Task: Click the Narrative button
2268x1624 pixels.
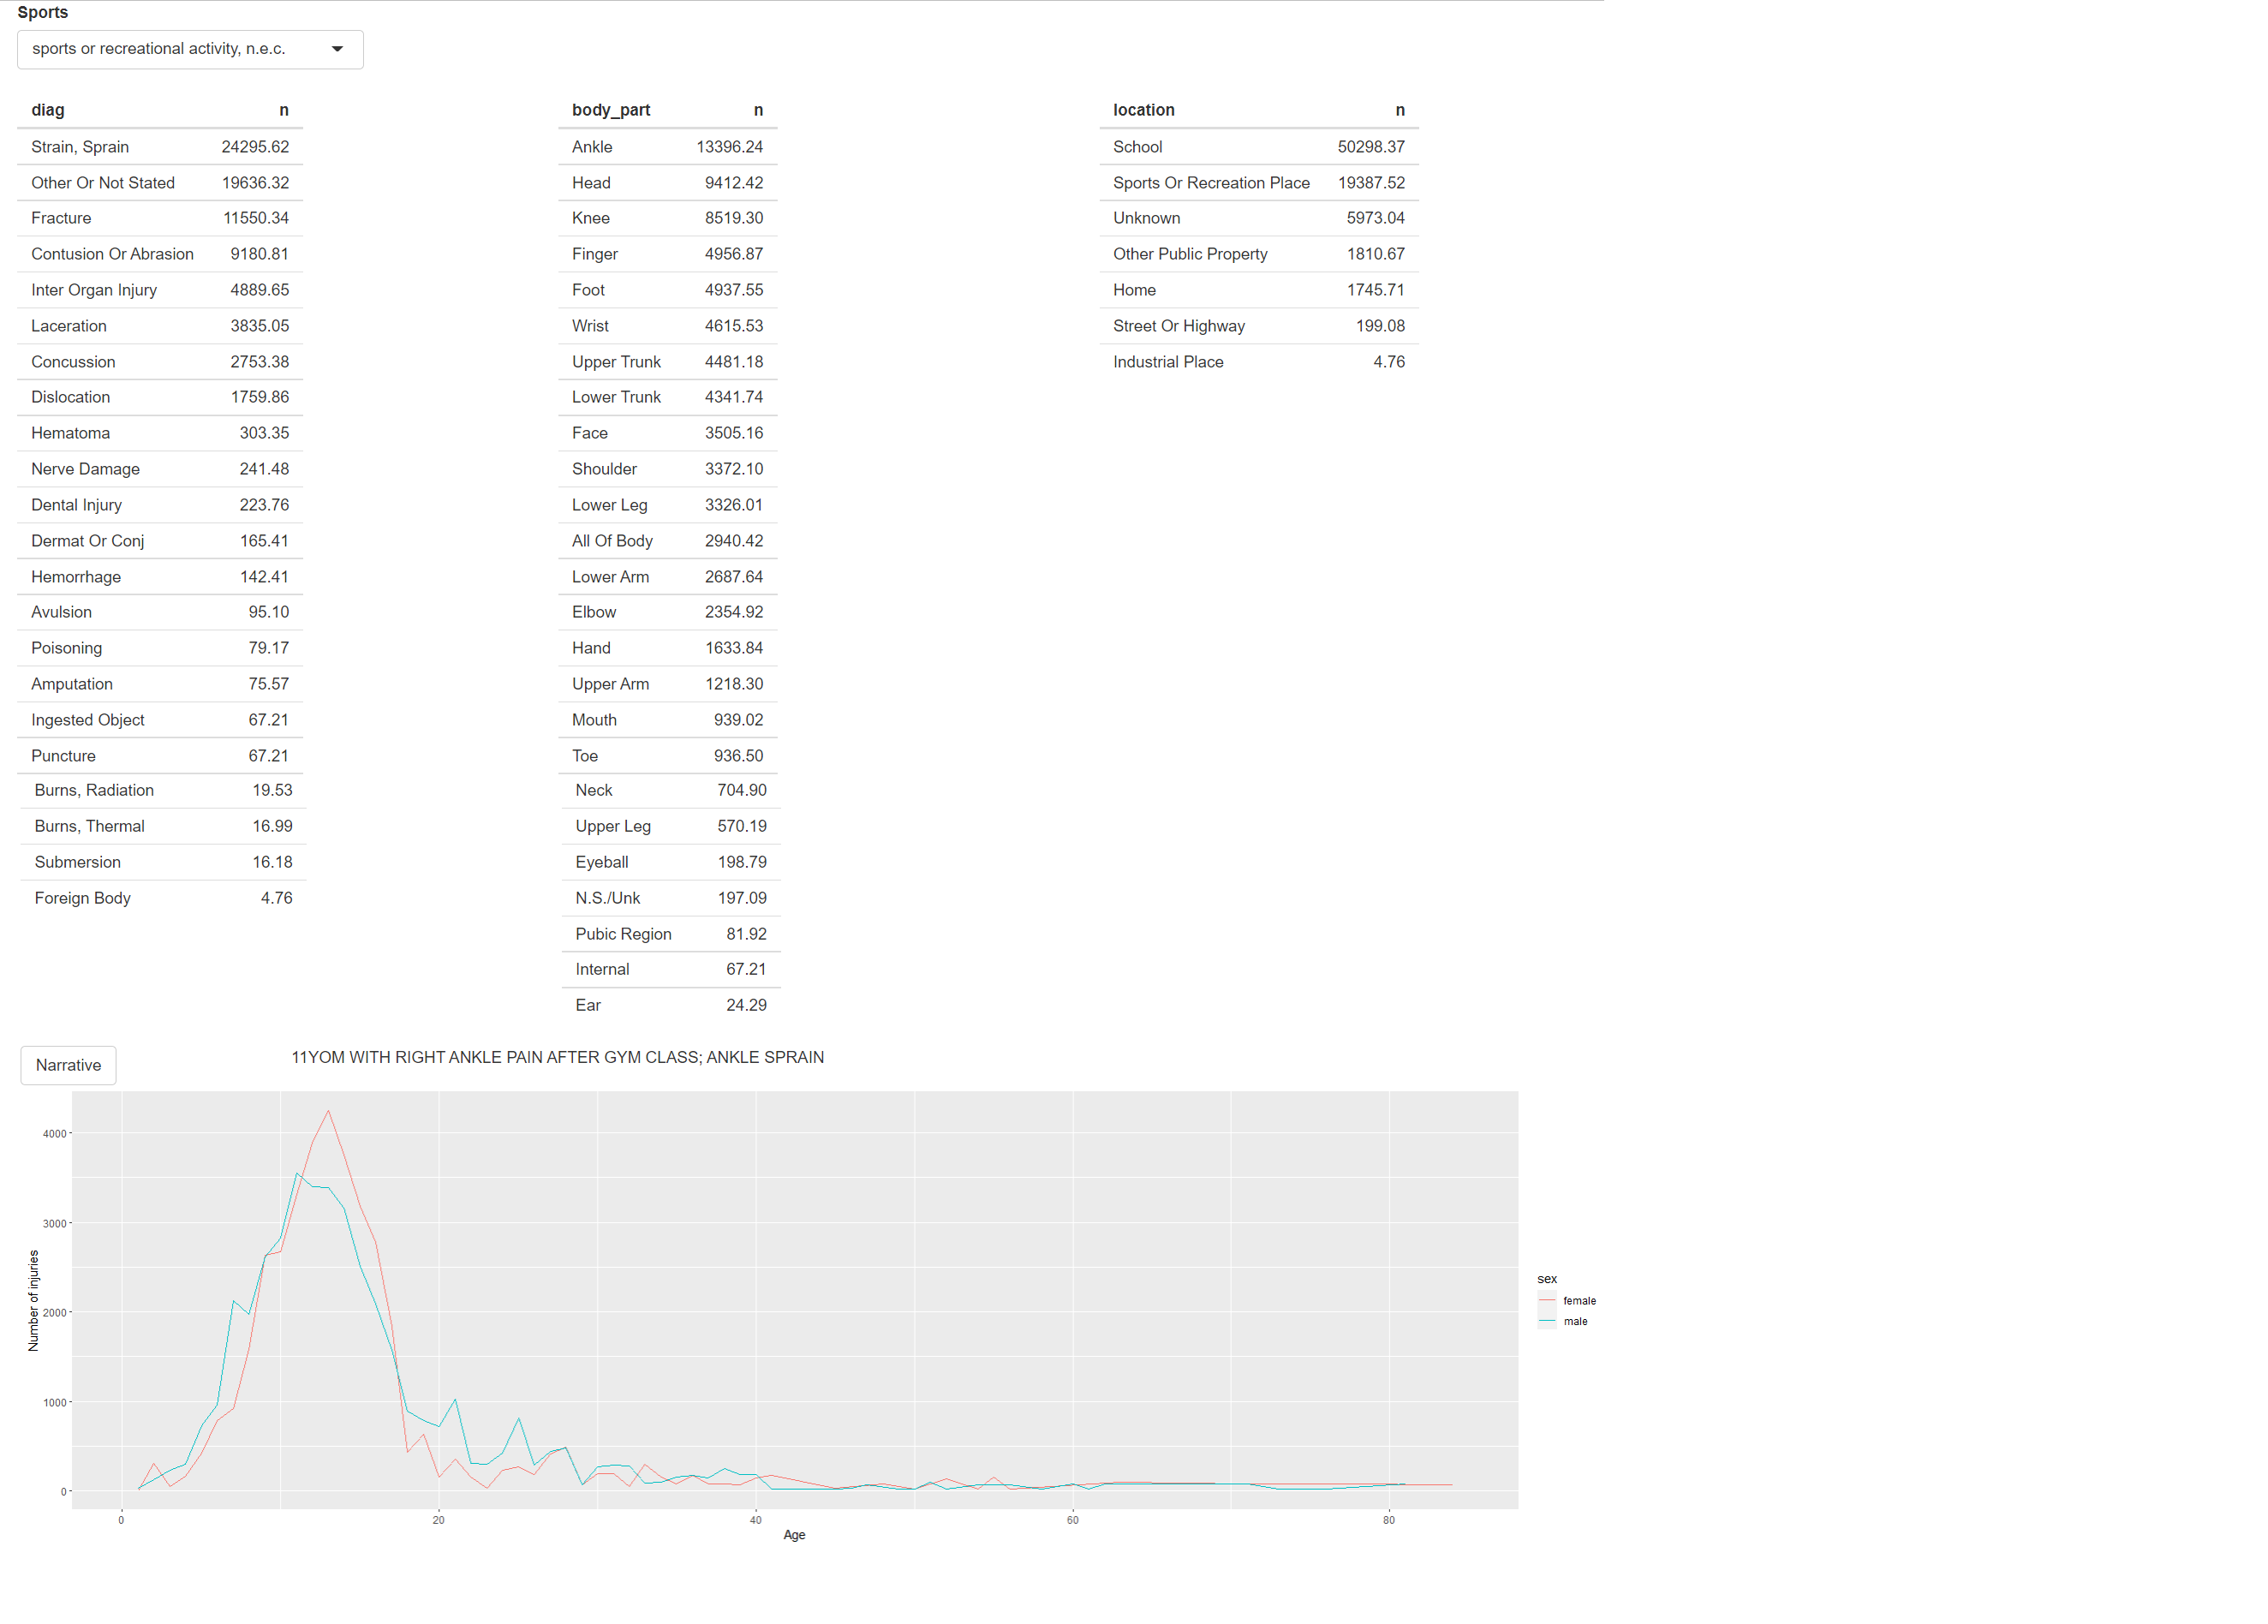Action: coord(68,1065)
